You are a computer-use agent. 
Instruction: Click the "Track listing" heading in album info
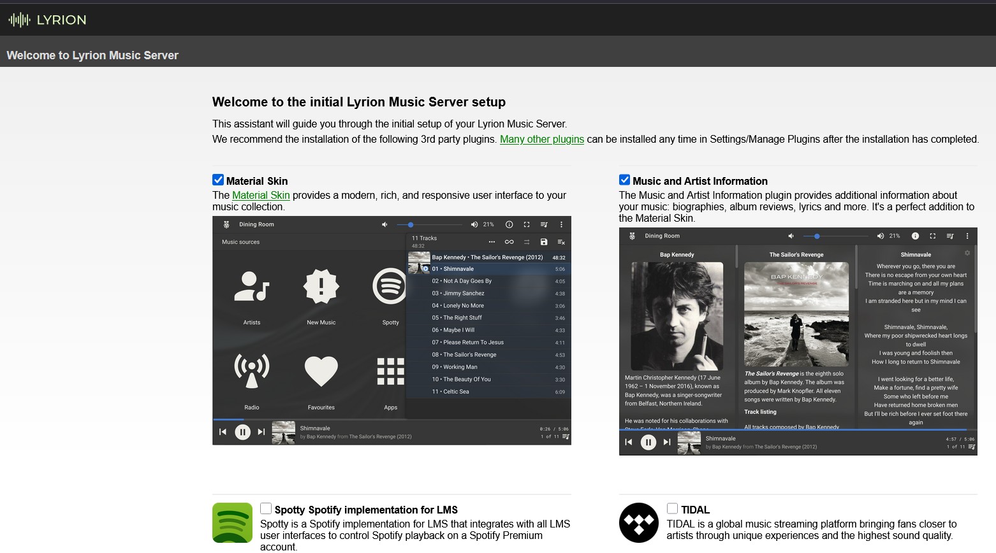click(760, 412)
